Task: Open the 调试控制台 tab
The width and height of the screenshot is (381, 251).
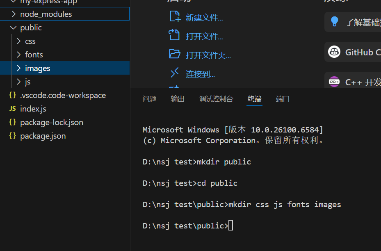Action: coord(216,99)
